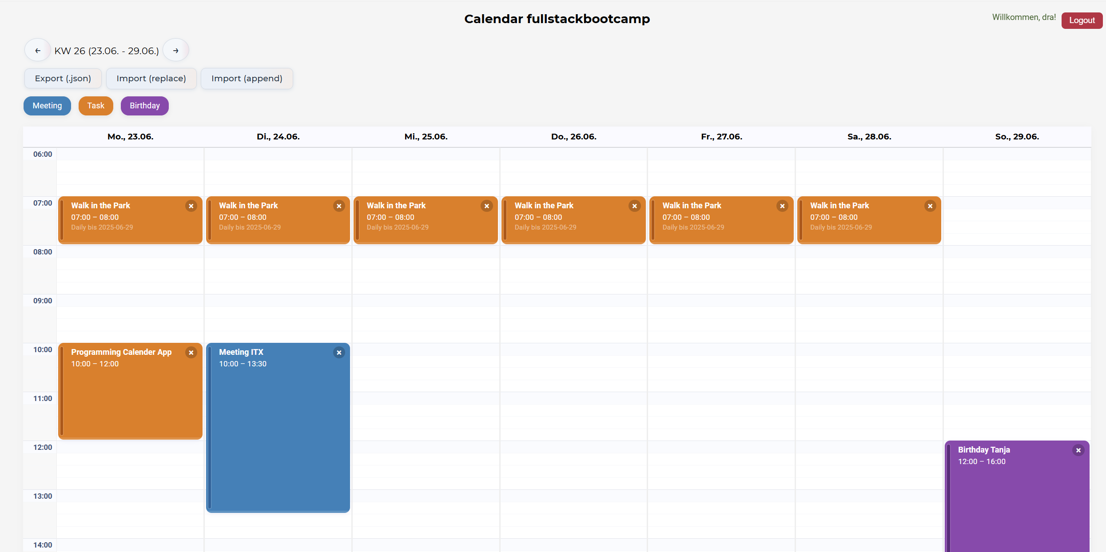Open the Programming Calender App event

point(130,391)
